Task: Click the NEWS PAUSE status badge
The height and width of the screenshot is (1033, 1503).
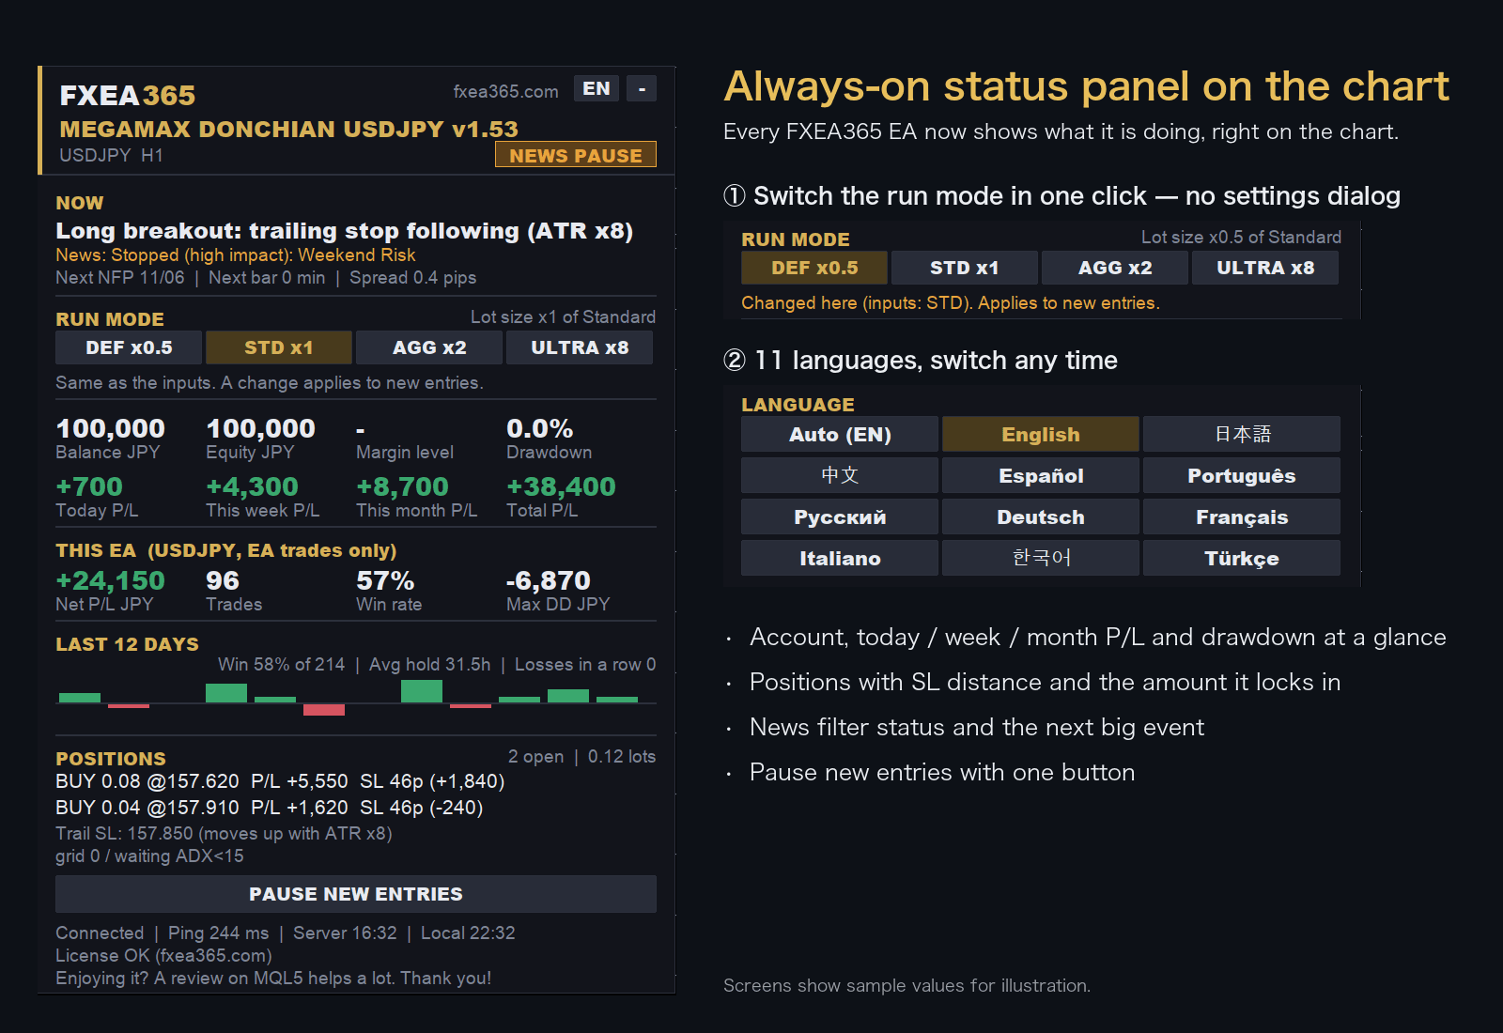Action: pyautogui.click(x=576, y=155)
